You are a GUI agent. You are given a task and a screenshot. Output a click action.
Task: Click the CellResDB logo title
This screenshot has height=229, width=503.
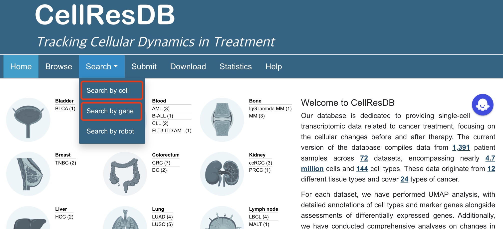pos(105,15)
